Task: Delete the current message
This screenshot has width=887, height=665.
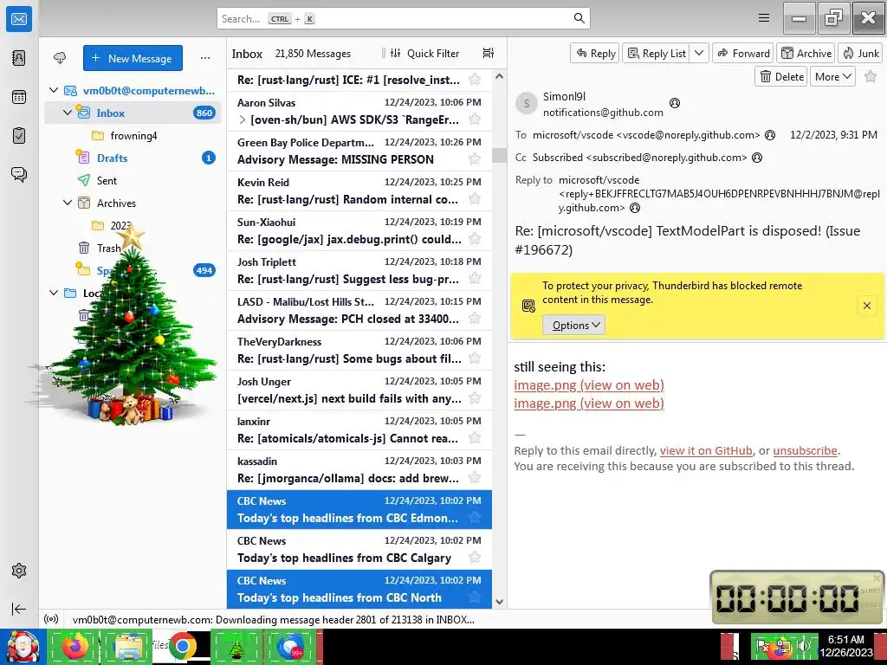Action: [x=781, y=76]
